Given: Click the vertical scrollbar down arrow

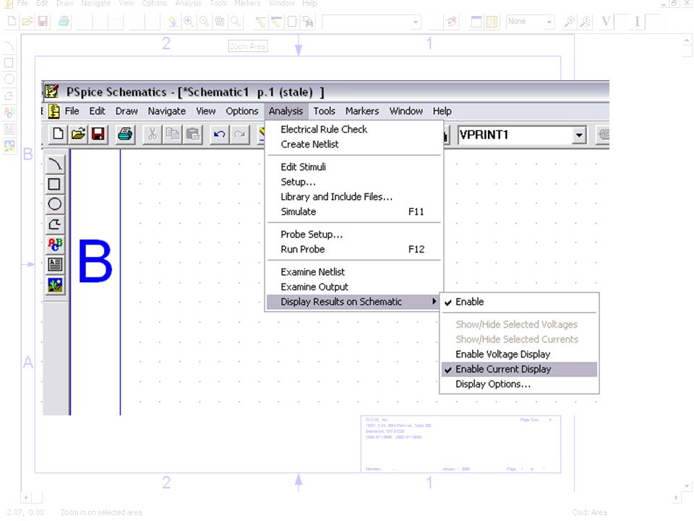Looking at the screenshot, I should pos(687,486).
